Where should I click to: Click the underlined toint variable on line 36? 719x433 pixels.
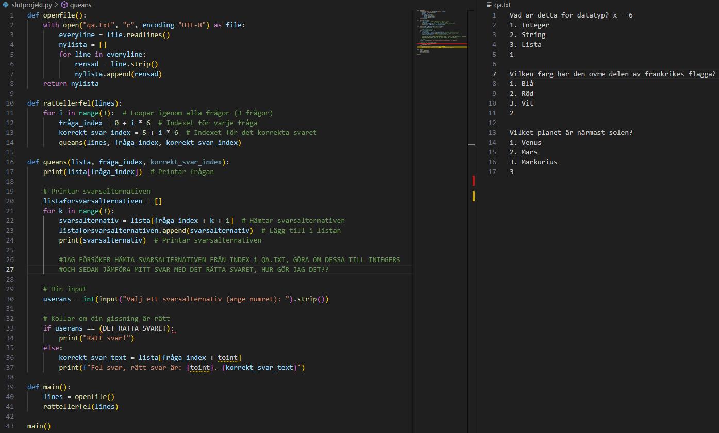227,357
